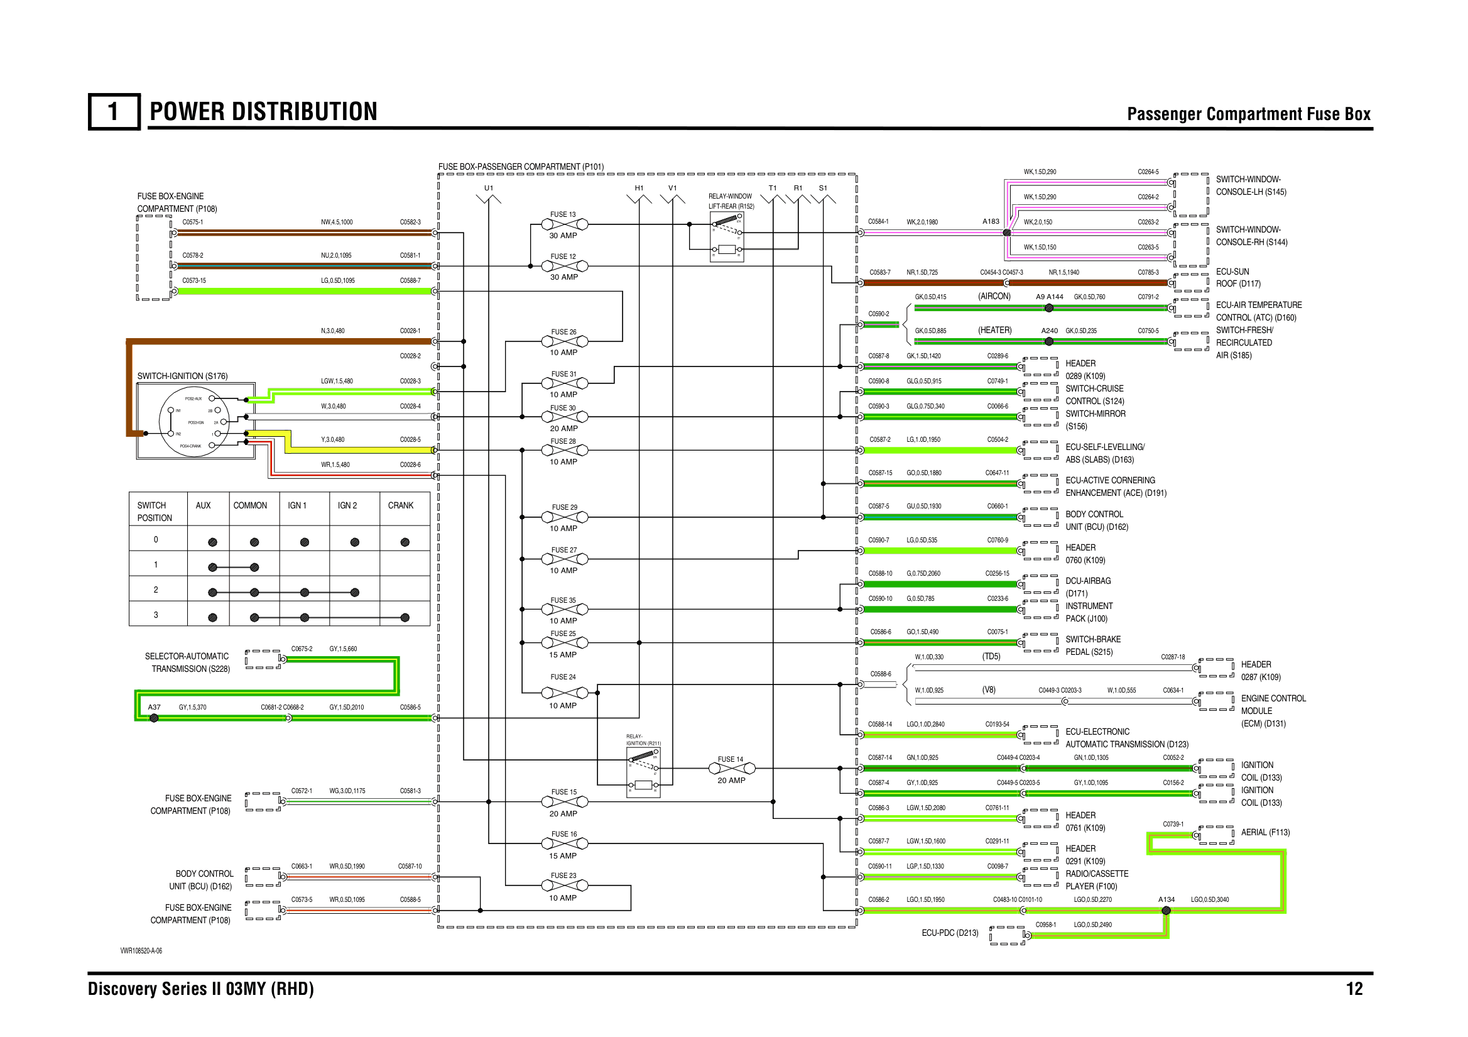The height and width of the screenshot is (1037, 1468).
Task: Click the FUSE 13 30 AMP symbol
Action: click(564, 224)
